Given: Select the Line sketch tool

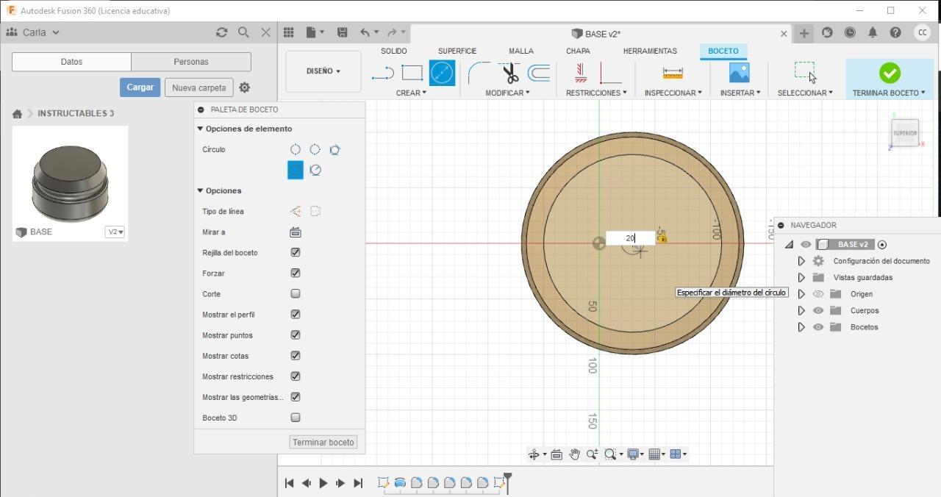Looking at the screenshot, I should [x=382, y=73].
